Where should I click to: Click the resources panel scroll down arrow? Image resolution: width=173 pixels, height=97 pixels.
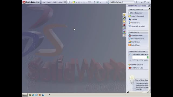[x=149, y=90]
